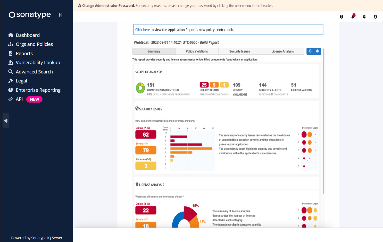Click the red 25 policy alerts badge

204,85
